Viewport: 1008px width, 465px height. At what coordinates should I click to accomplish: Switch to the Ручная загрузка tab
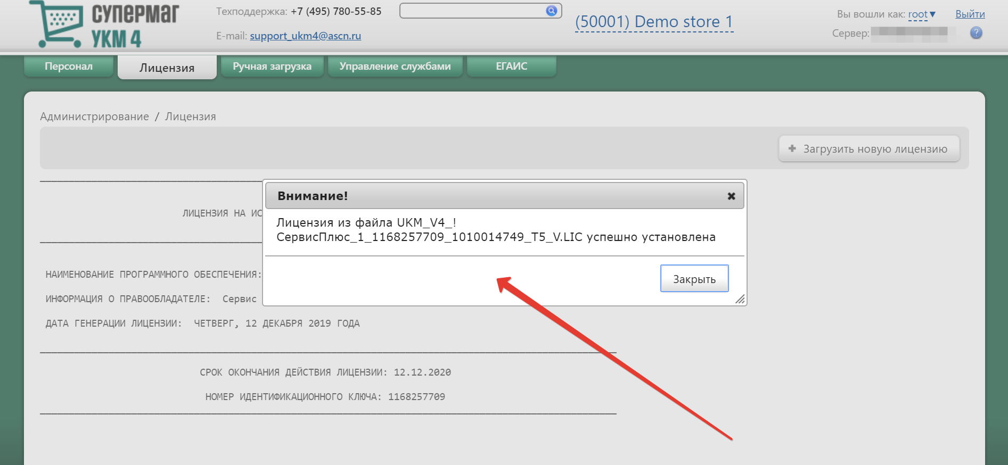coord(272,67)
